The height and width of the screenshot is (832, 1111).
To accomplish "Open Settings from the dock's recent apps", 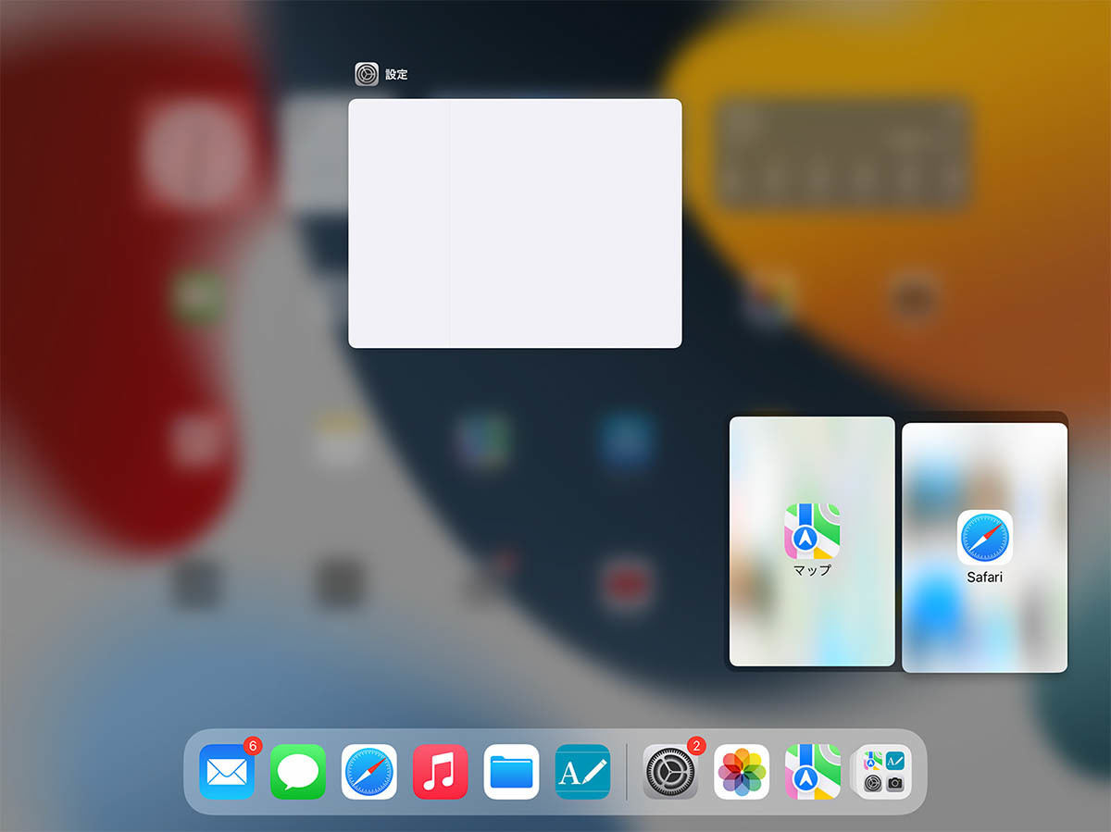I will (x=670, y=771).
